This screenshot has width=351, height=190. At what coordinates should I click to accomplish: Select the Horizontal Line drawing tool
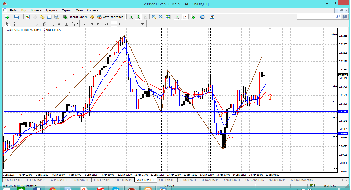31,24
